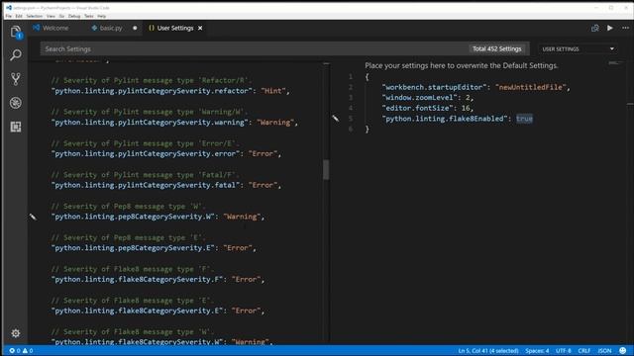
Task: Open the Explorer view in activity bar
Action: click(x=16, y=32)
